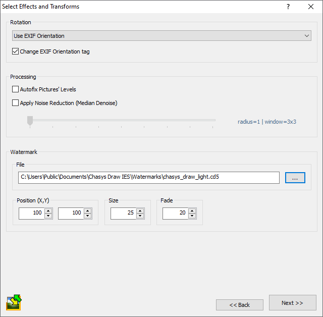Click the help question mark in title bar
Screen dimensions: 323x317
pyautogui.click(x=288, y=7)
